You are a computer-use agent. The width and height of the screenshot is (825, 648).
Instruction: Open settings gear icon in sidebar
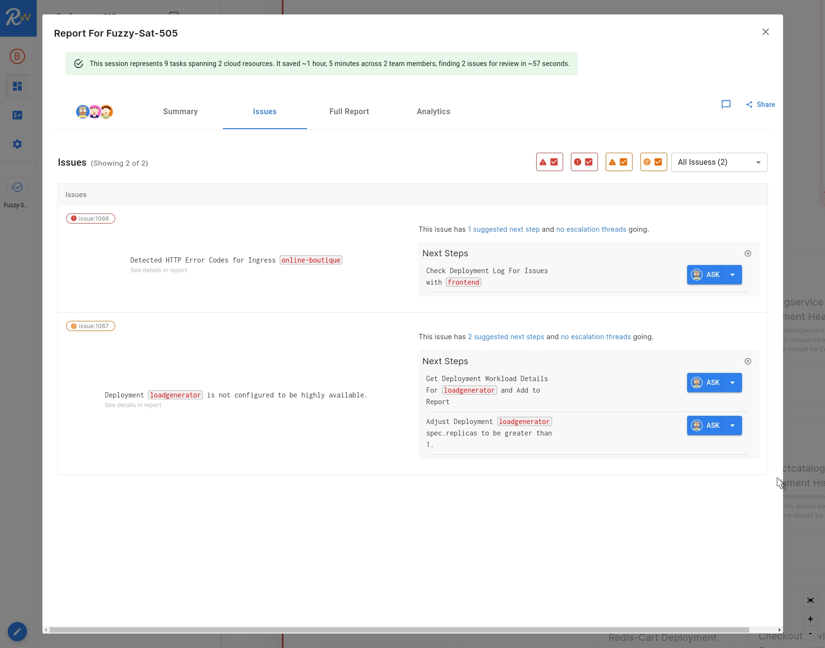(x=17, y=144)
